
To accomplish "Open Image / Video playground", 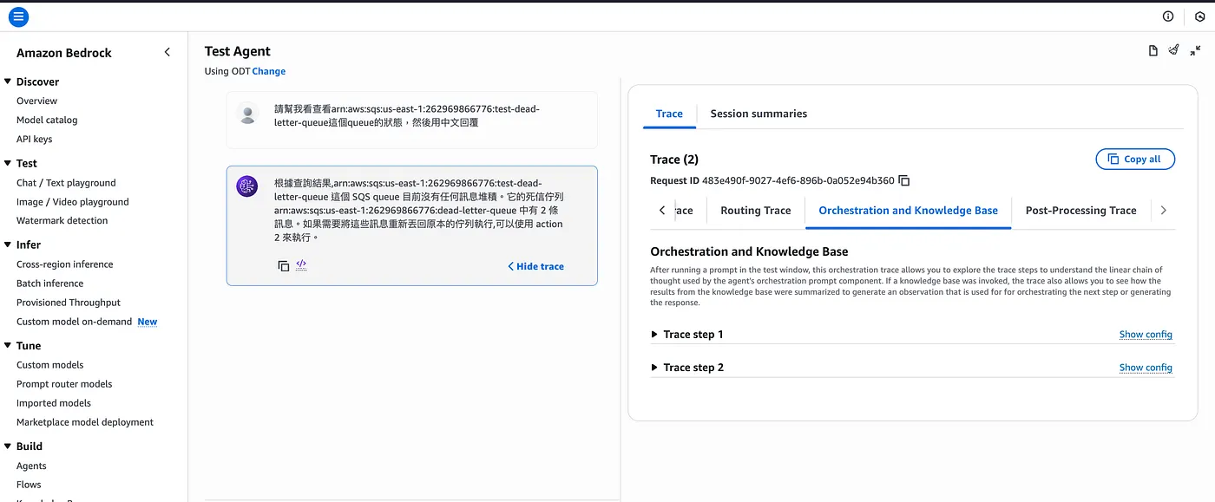I will (x=73, y=202).
